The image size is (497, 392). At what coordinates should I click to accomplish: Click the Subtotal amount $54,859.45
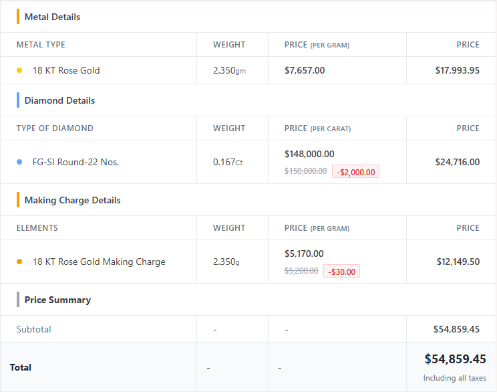tap(456, 330)
